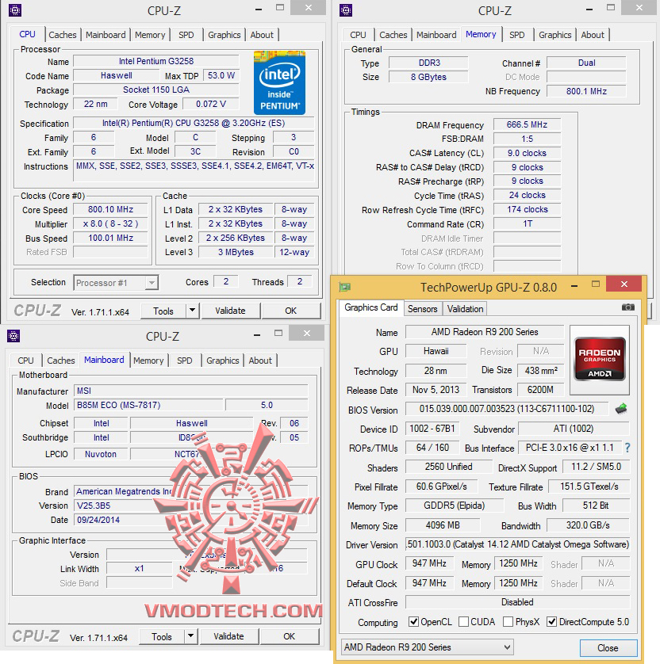Click Tools button in top-left CPU window
The height and width of the screenshot is (664, 660).
click(163, 311)
